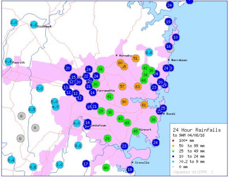
Task: Click the red 100+ mm legend dot
Action: point(173,141)
